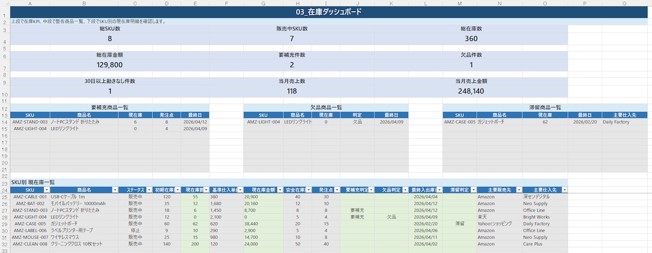Screen dimensions: 652x253
Task: Click the 楽天 sales channel cell
Action: [x=499, y=217]
